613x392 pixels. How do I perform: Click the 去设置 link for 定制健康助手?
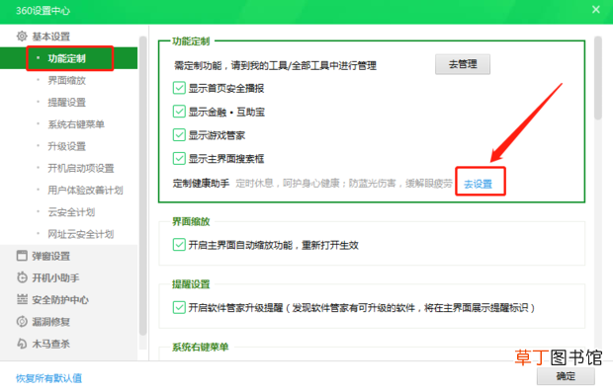click(478, 184)
